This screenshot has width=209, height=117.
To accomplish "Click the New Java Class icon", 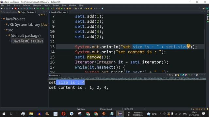I will coord(62,8).
